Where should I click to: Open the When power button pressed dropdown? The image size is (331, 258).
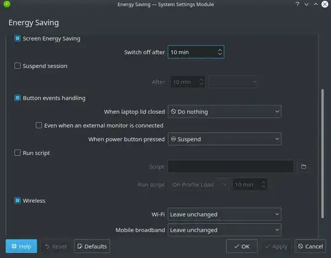pyautogui.click(x=224, y=139)
